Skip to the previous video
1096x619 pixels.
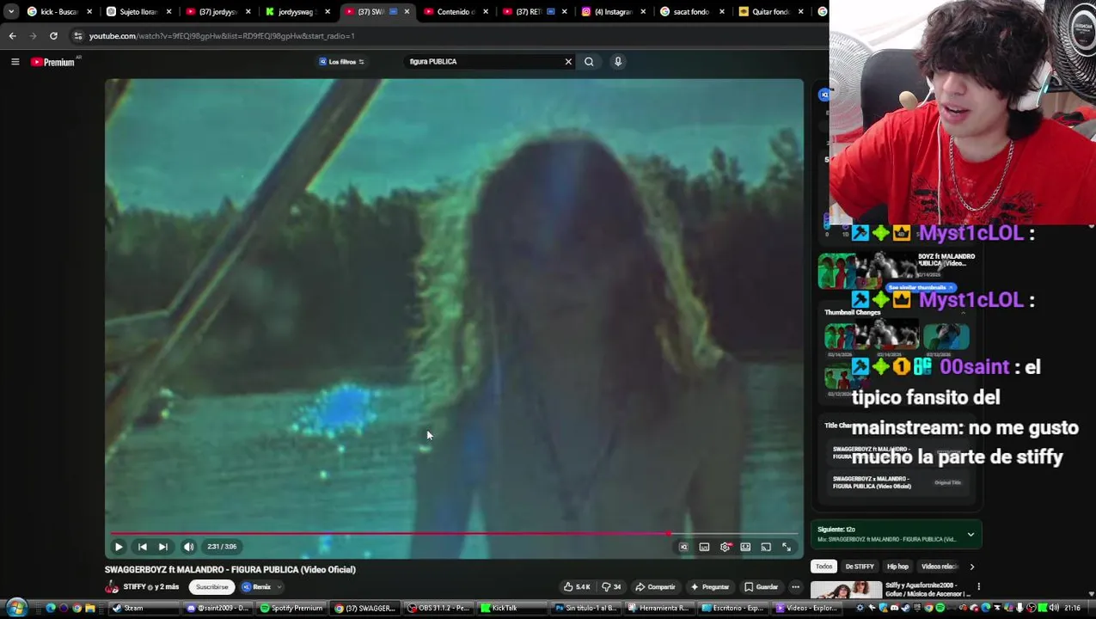click(x=142, y=547)
